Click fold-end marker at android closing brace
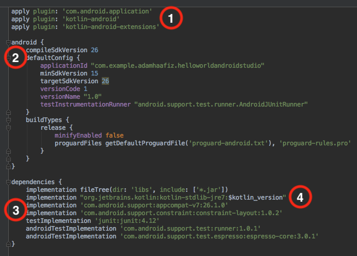357x256 pixels. [8, 167]
